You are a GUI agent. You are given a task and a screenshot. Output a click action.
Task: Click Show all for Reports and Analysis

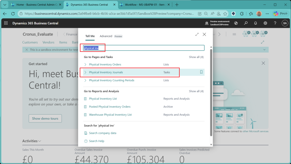click(196, 91)
